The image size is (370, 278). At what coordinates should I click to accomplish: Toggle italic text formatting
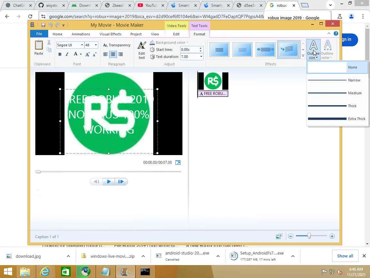pyautogui.click(x=67, y=54)
